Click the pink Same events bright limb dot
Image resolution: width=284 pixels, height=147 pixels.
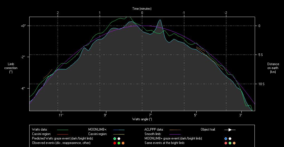point(226,143)
